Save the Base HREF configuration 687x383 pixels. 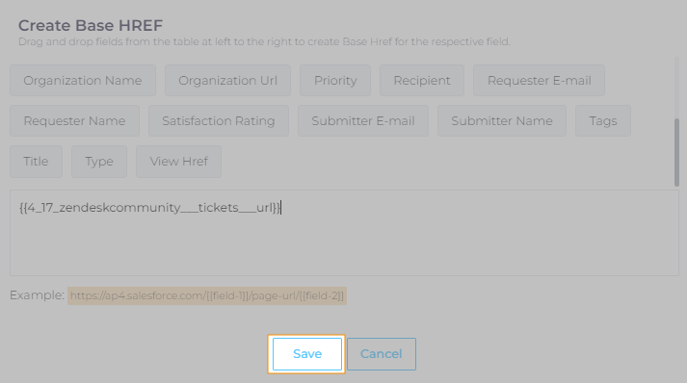click(x=307, y=354)
